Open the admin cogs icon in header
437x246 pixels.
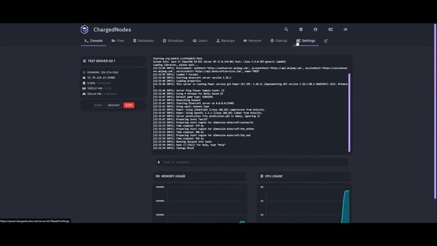click(x=330, y=29)
